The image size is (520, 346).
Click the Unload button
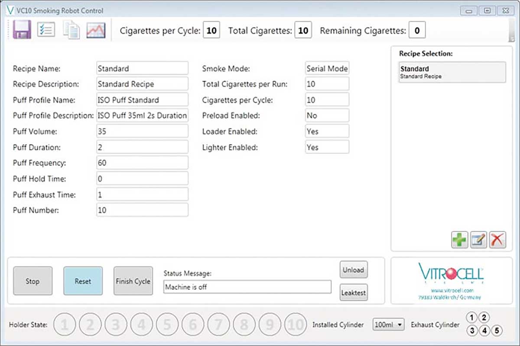click(x=353, y=269)
